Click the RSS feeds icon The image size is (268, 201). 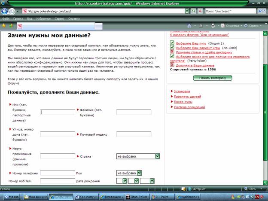(x=201, y=26)
